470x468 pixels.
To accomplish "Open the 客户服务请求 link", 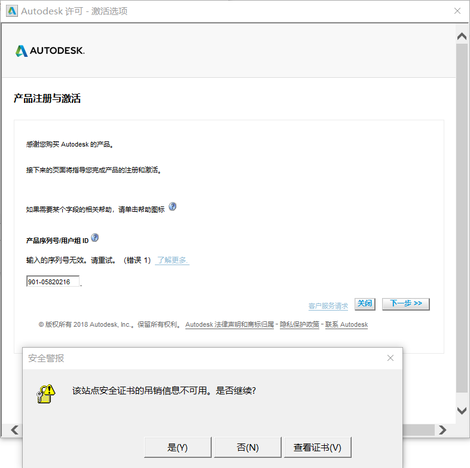I will 328,306.
